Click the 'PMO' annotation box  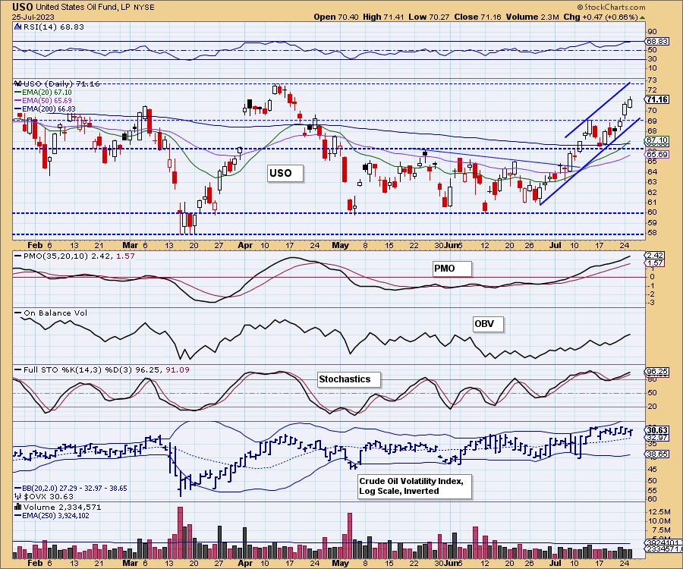(x=452, y=269)
